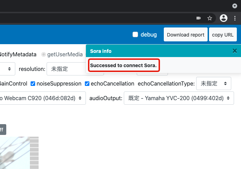The width and height of the screenshot is (241, 169).
Task: Open the Chrome profile avatar menu
Action: click(224, 18)
